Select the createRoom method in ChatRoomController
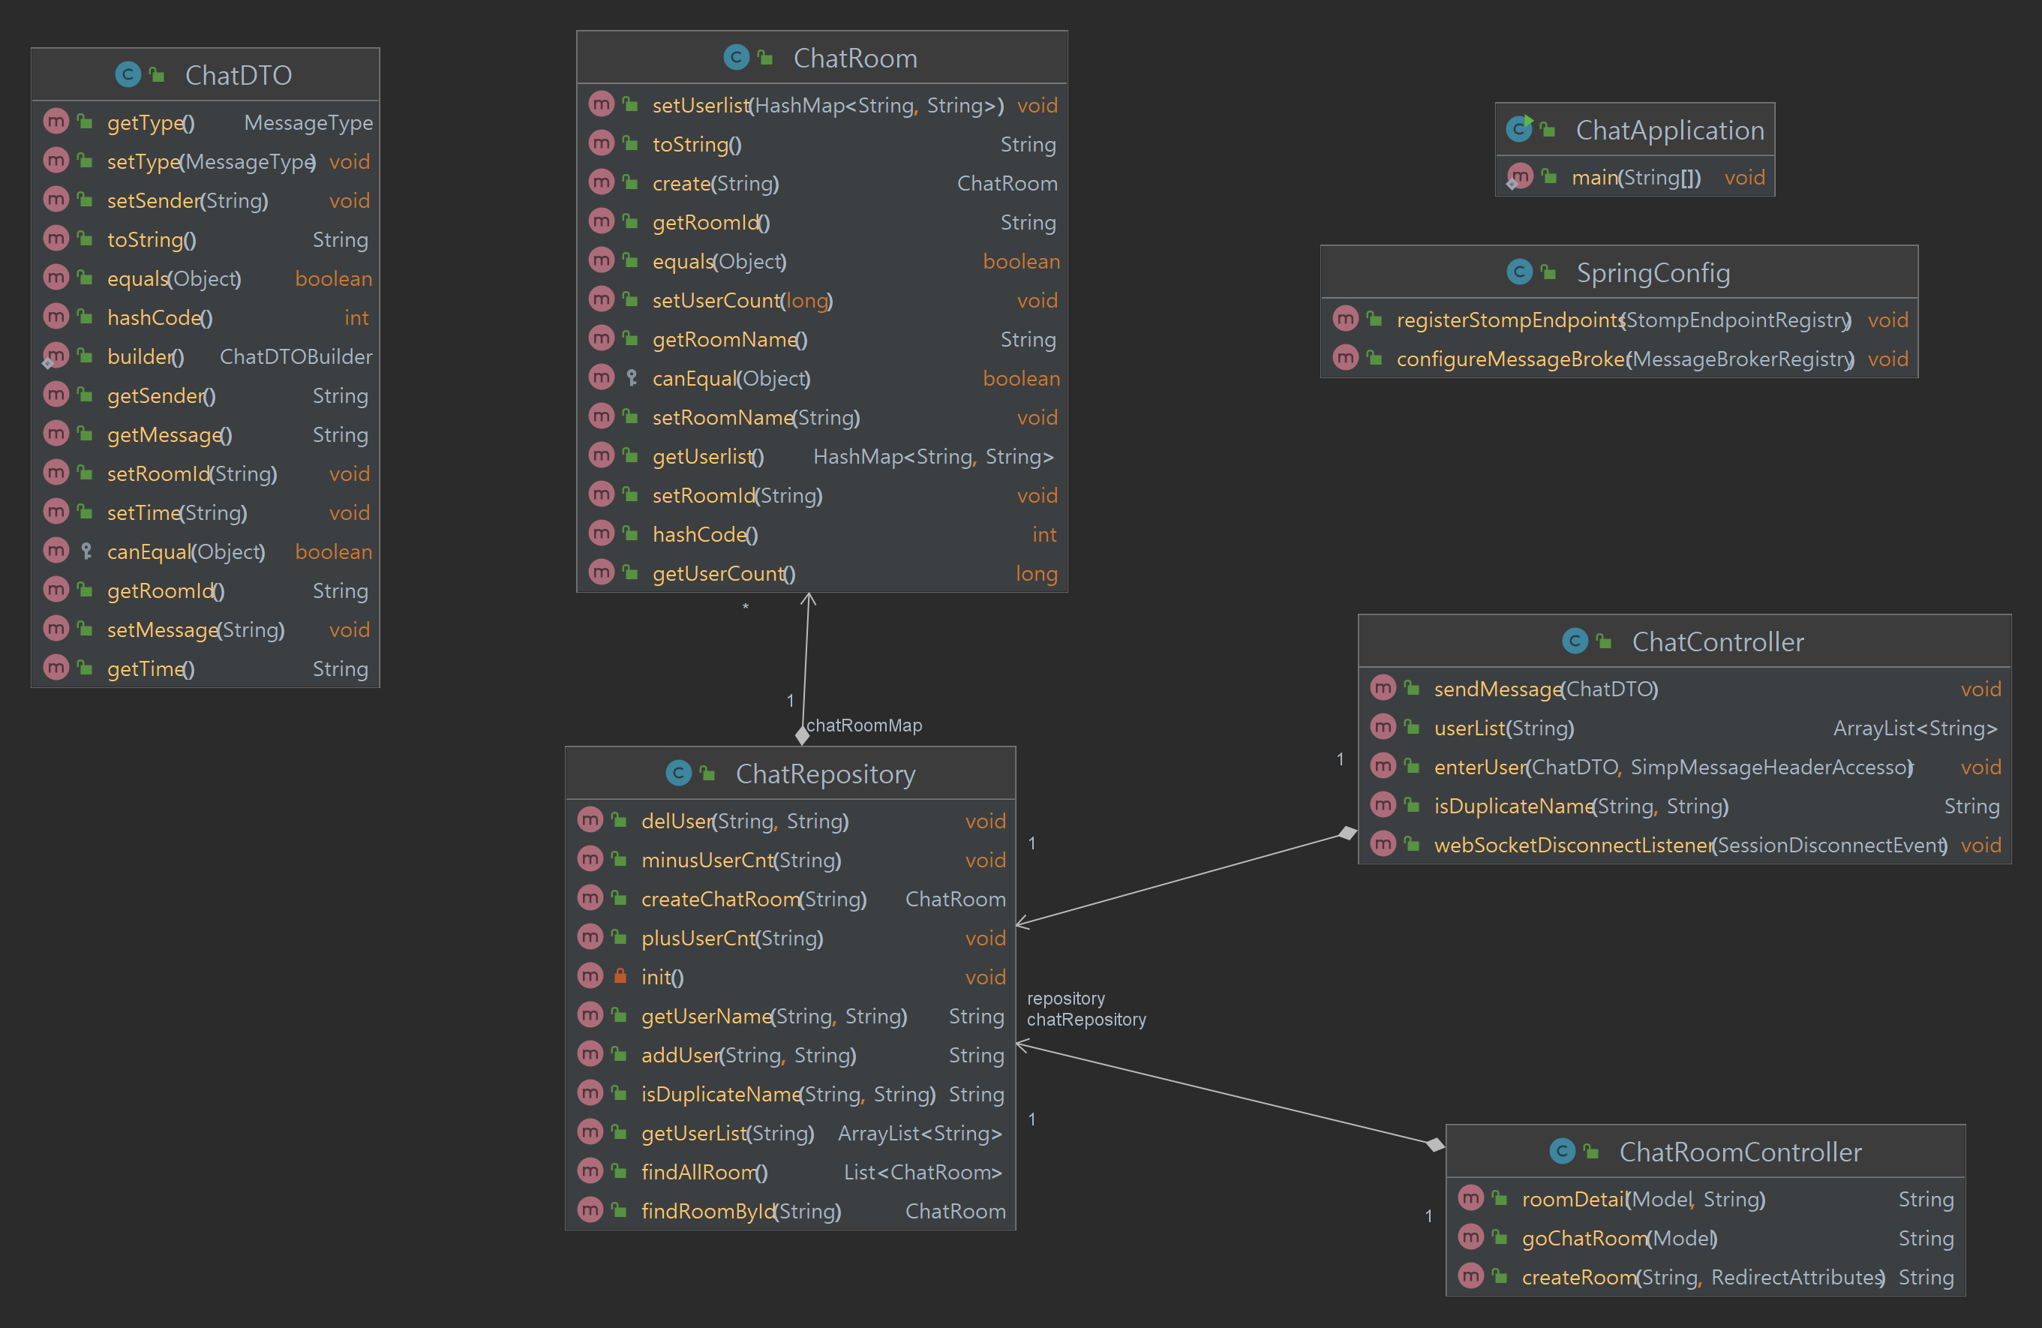This screenshot has height=1328, width=2042. click(x=1701, y=1278)
